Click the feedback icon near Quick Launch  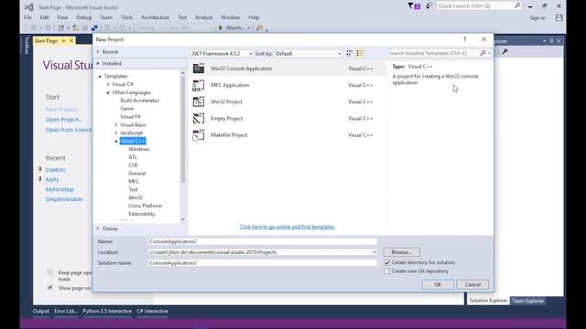coord(429,5)
